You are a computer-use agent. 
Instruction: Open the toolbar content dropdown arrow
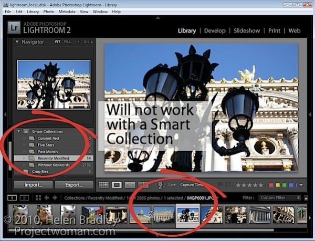(x=301, y=185)
